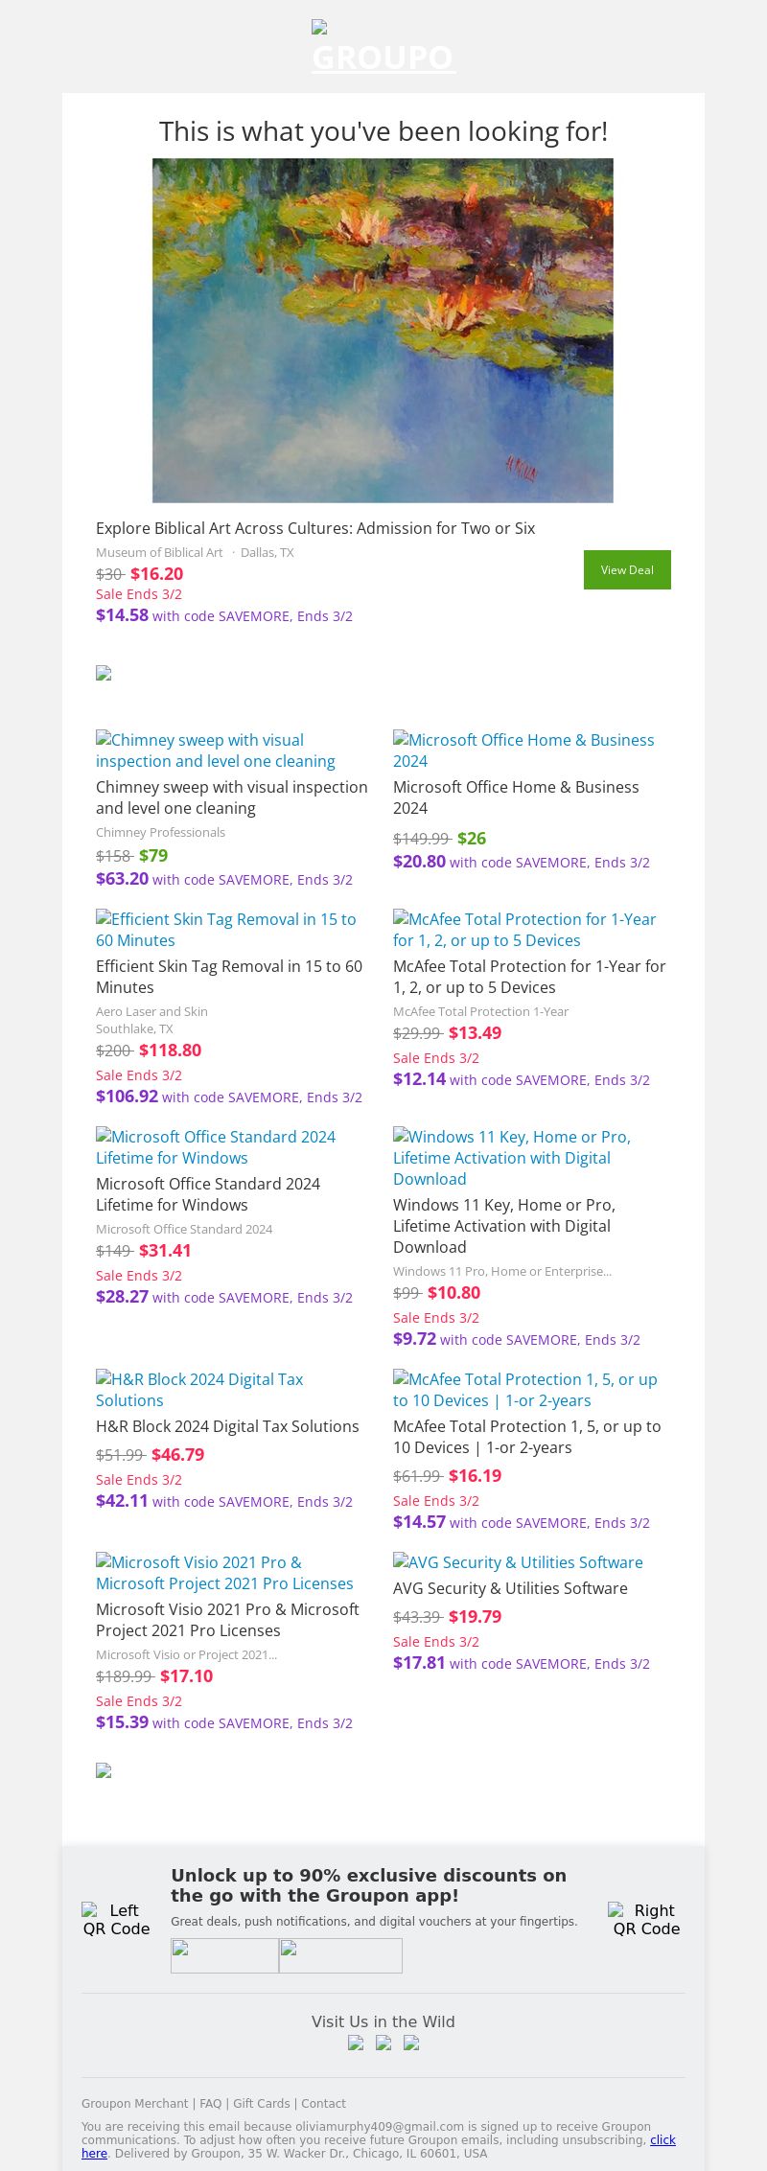
Task: Open the first social media icon
Action: (x=356, y=2043)
